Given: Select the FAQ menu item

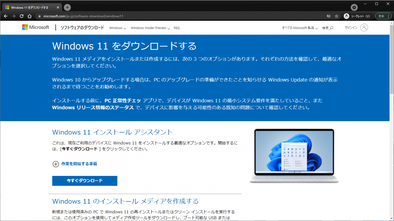Looking at the screenshot, I should (x=176, y=28).
